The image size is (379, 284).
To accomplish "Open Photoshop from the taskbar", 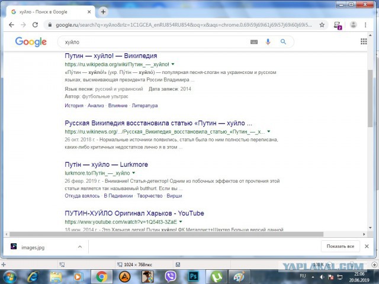I will pos(194,276).
